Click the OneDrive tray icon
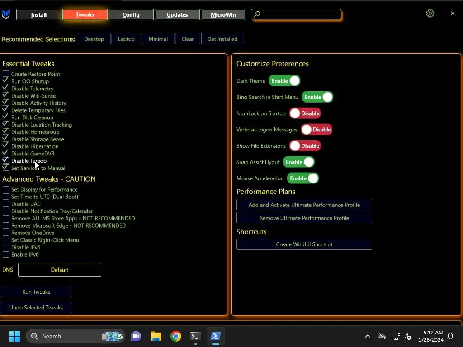Screen dimensions: 463x347 pos(382,336)
